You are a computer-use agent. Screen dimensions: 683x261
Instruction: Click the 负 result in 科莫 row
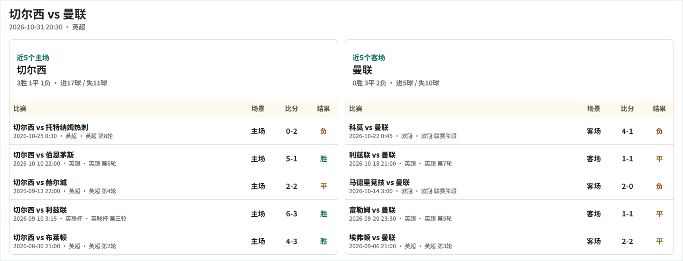click(659, 131)
